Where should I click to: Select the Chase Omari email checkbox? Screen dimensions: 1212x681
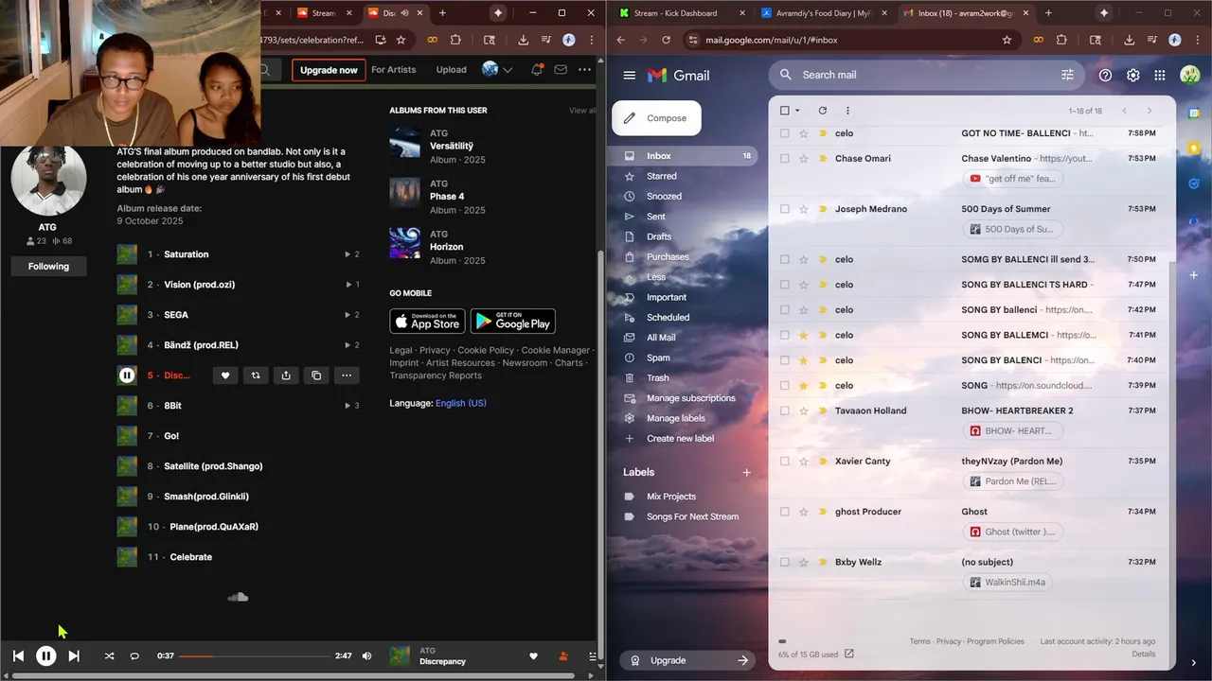[x=784, y=159]
